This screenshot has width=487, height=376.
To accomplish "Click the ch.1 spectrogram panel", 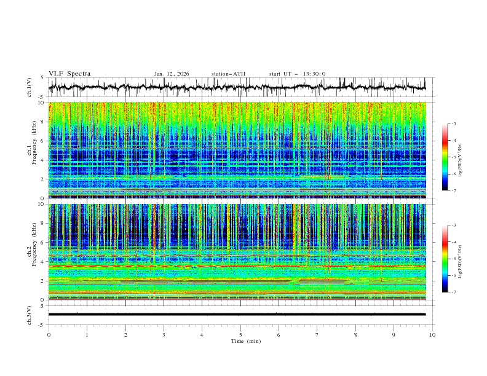I will 237,150.
